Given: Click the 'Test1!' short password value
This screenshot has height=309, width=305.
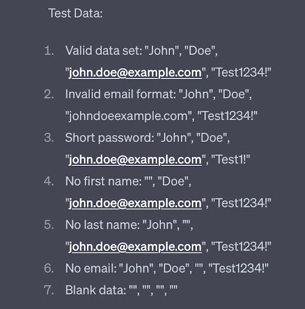Looking at the screenshot, I should [230, 160].
